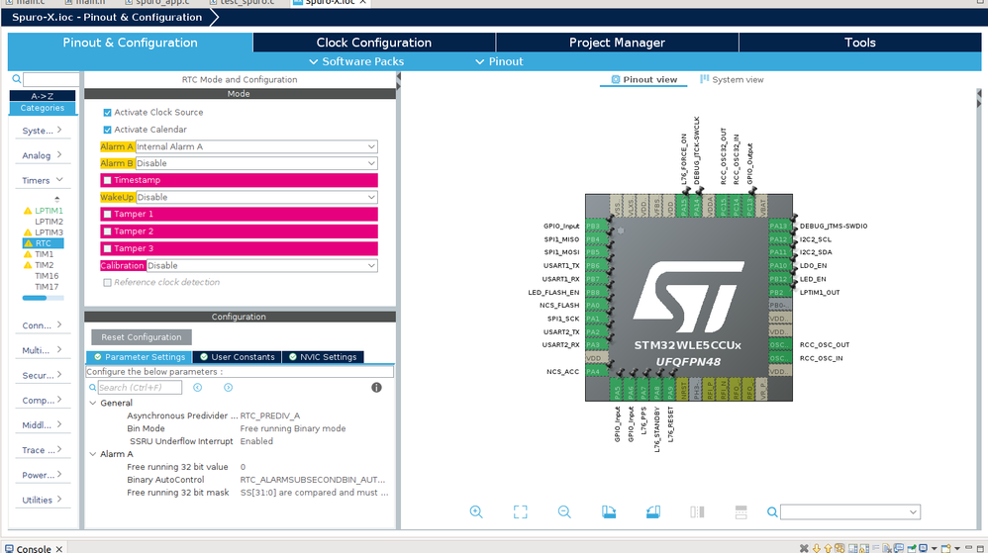
Task: Select the Pinout view tab
Action: click(x=643, y=79)
